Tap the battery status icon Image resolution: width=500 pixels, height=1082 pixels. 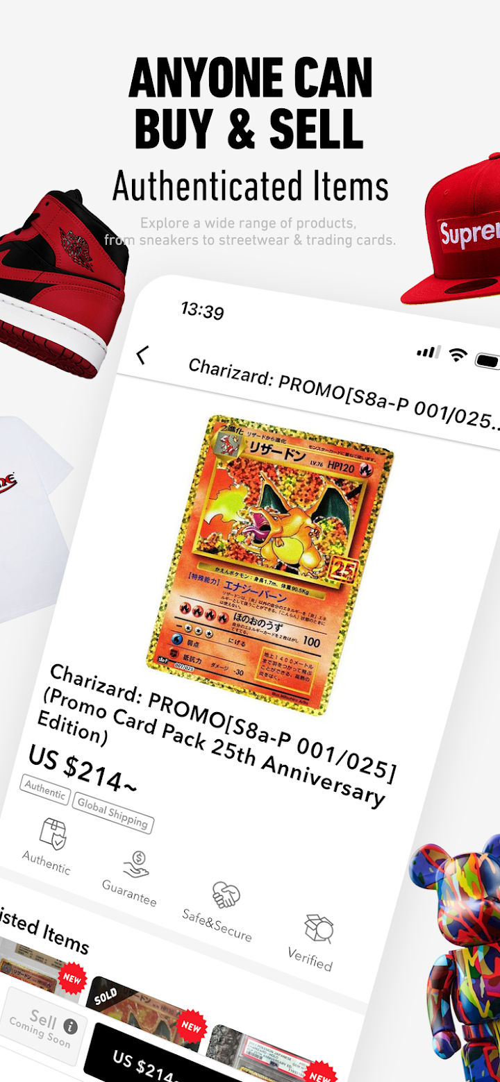tap(488, 361)
